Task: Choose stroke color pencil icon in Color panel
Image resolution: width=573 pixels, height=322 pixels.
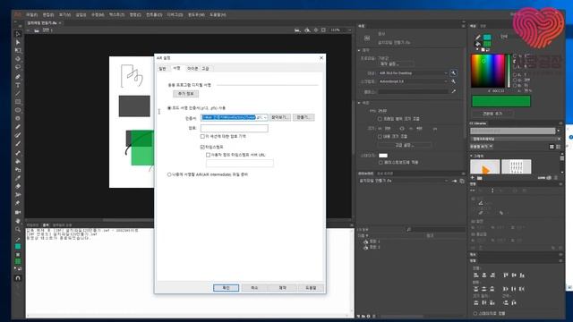Action: (x=478, y=38)
